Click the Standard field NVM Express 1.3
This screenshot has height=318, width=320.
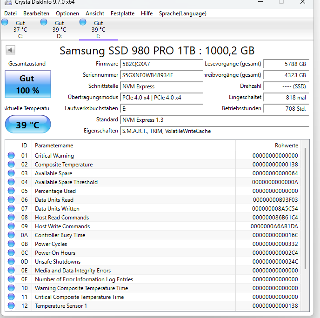coord(215,120)
